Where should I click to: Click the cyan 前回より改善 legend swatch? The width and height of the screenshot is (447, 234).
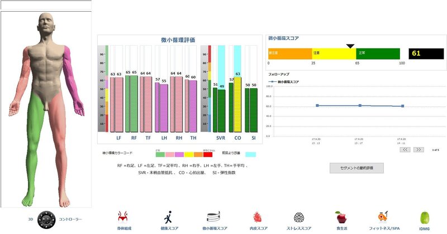pyautogui.click(x=251, y=154)
